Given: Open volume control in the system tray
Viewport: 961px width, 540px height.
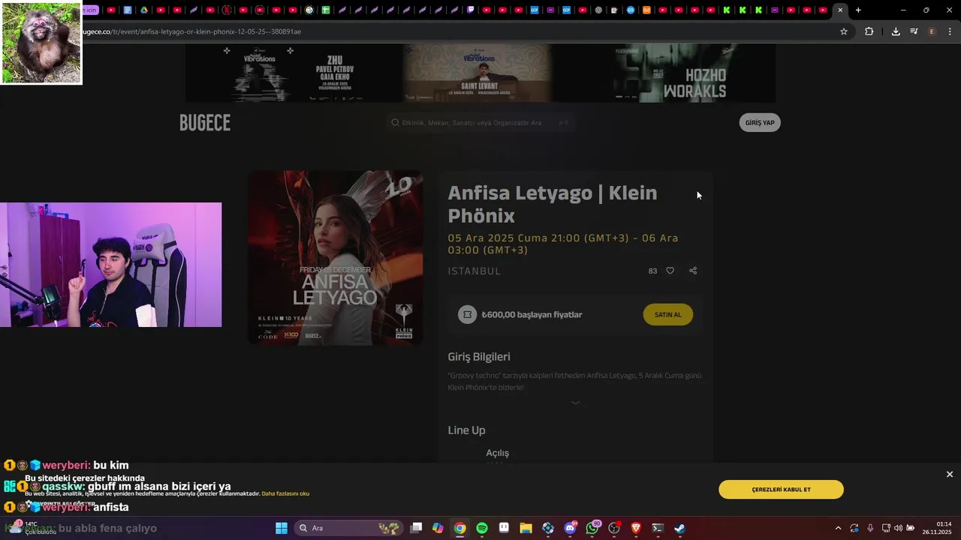Looking at the screenshot, I should point(898,528).
